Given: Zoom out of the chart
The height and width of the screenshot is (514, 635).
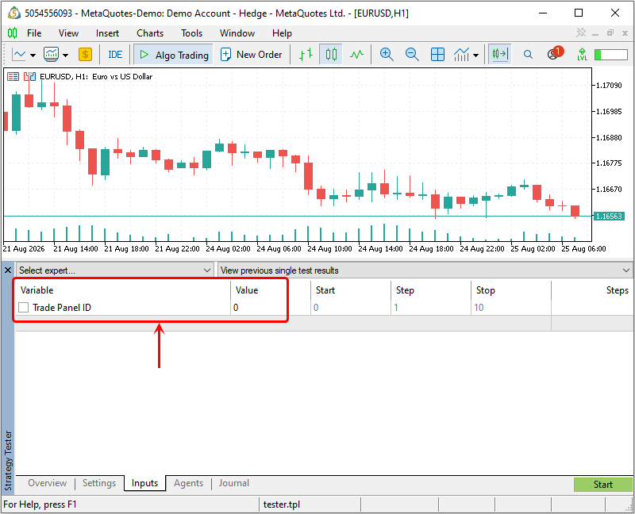Looking at the screenshot, I should [412, 54].
